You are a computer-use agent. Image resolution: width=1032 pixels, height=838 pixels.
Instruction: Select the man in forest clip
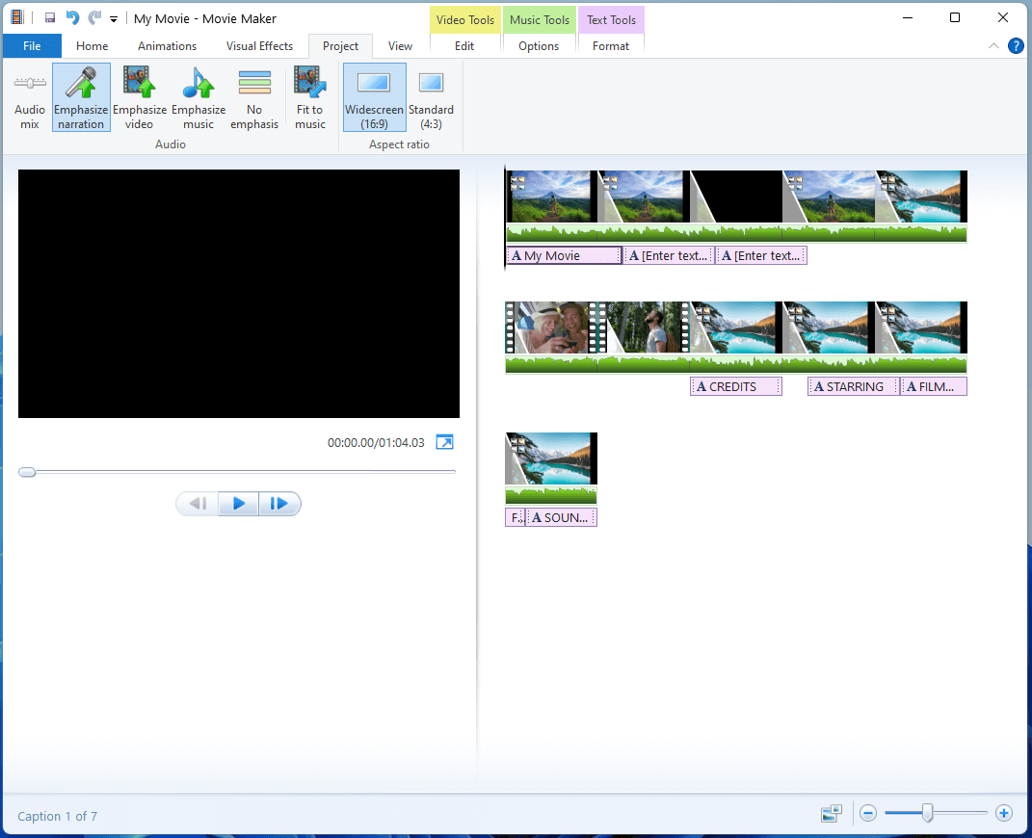644,327
